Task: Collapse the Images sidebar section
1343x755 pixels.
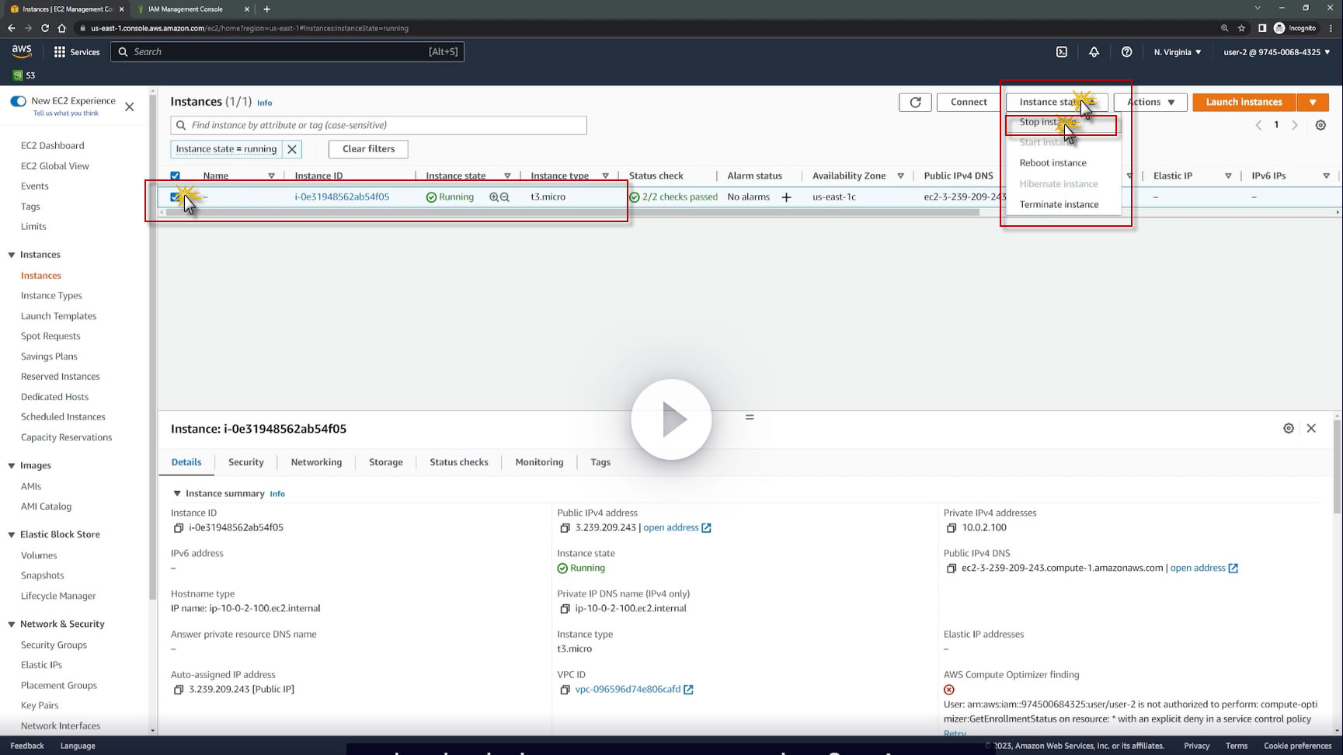Action: click(12, 466)
